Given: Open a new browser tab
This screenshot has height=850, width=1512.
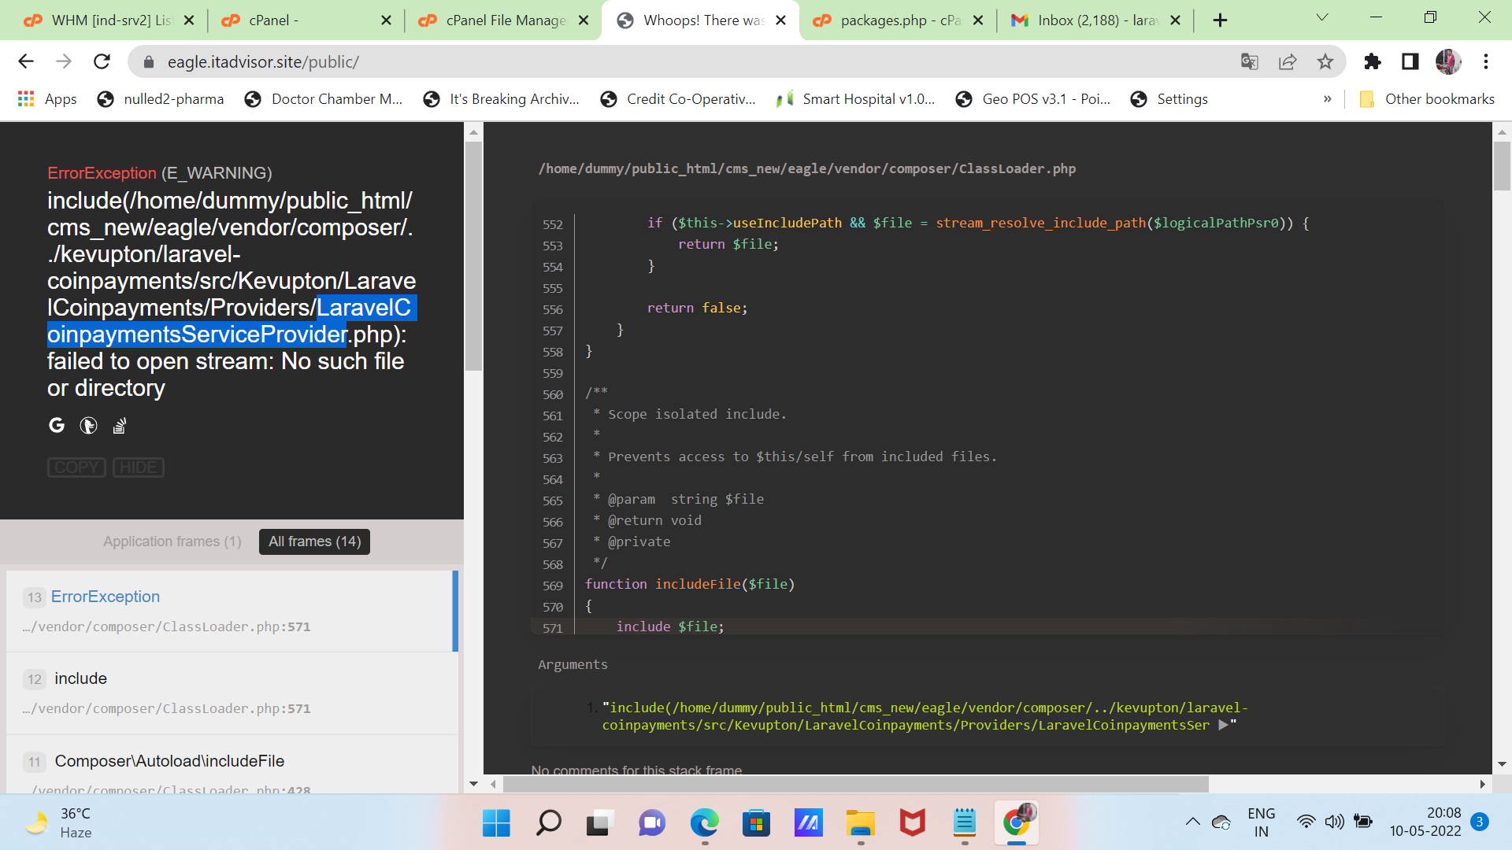Looking at the screenshot, I should pyautogui.click(x=1220, y=20).
